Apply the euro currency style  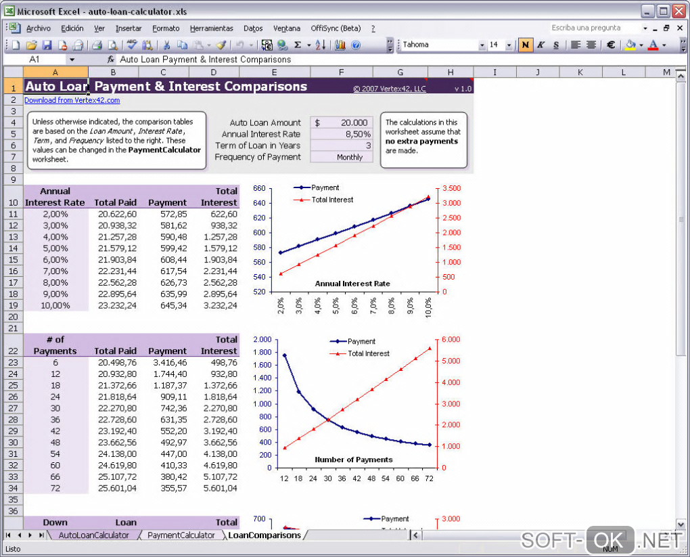610,45
